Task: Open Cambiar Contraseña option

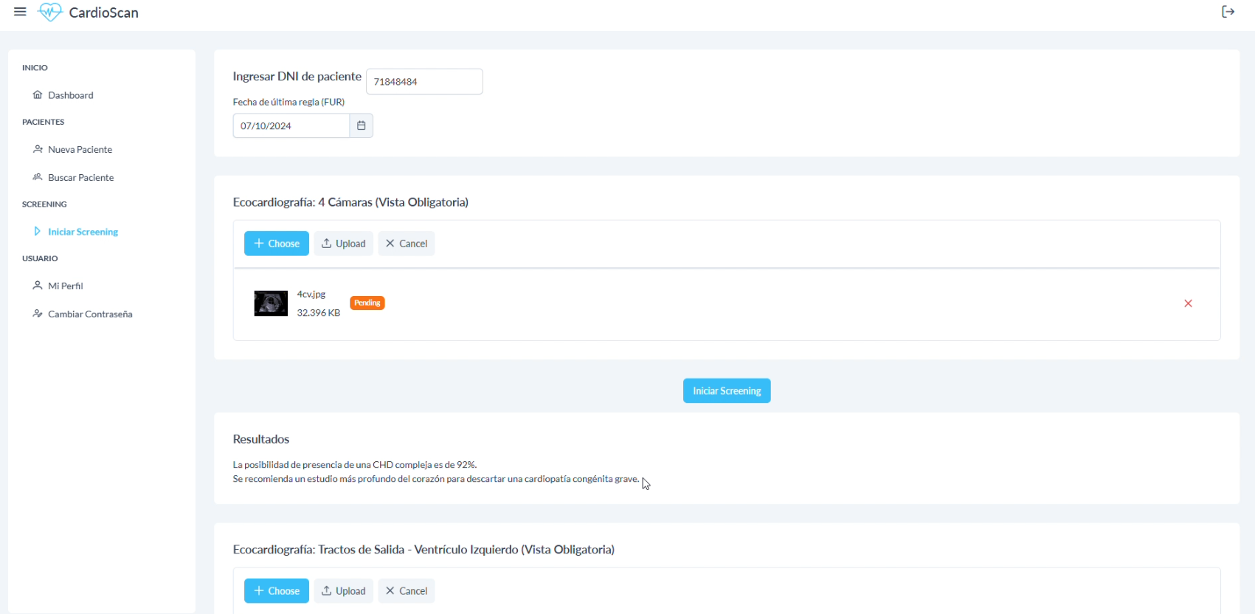Action: pyautogui.click(x=90, y=314)
